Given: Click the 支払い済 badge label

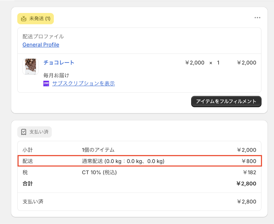Looking at the screenshot, I should pos(39,132).
